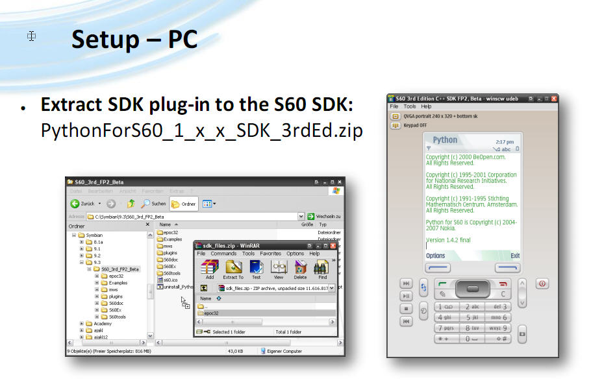Click the emulator's stop media key
This screenshot has height=386, width=591.
click(407, 308)
